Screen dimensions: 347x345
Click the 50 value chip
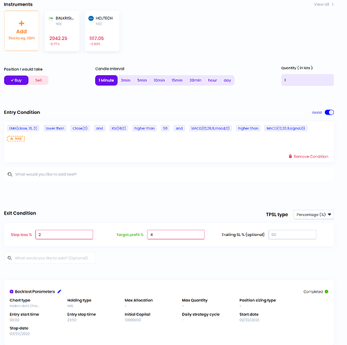coord(165,128)
